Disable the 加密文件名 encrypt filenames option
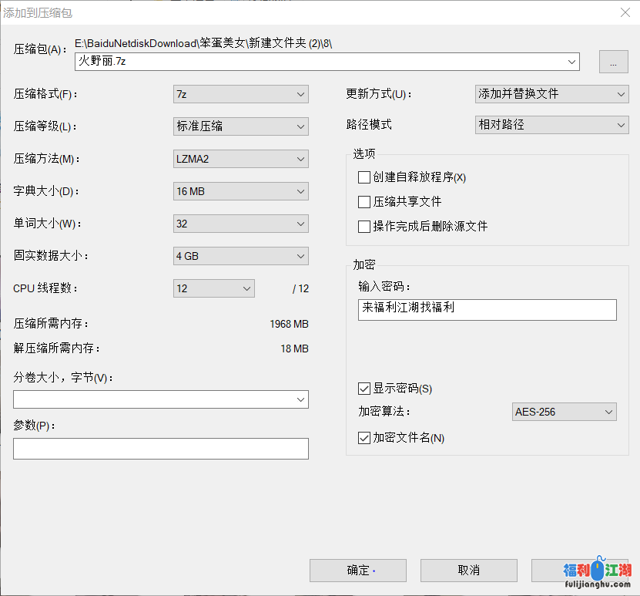 [364, 437]
